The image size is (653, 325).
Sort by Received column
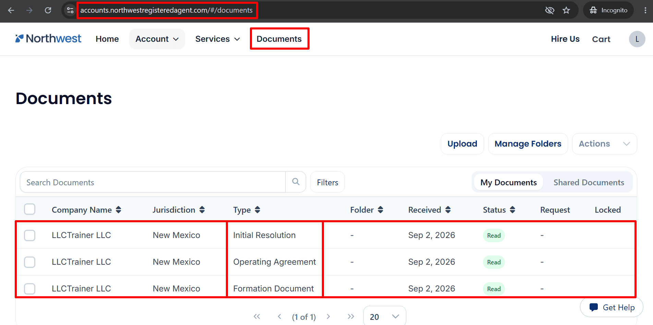point(448,210)
